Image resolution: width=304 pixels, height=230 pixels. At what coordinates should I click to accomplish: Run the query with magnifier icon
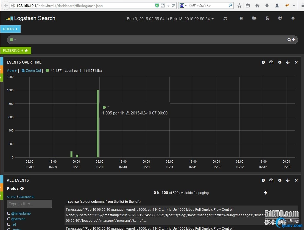click(x=289, y=40)
